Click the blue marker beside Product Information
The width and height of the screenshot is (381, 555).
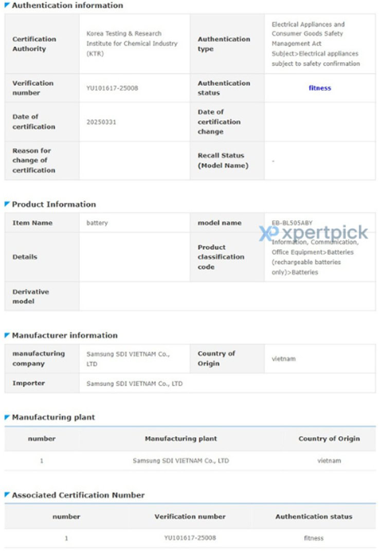(7, 204)
